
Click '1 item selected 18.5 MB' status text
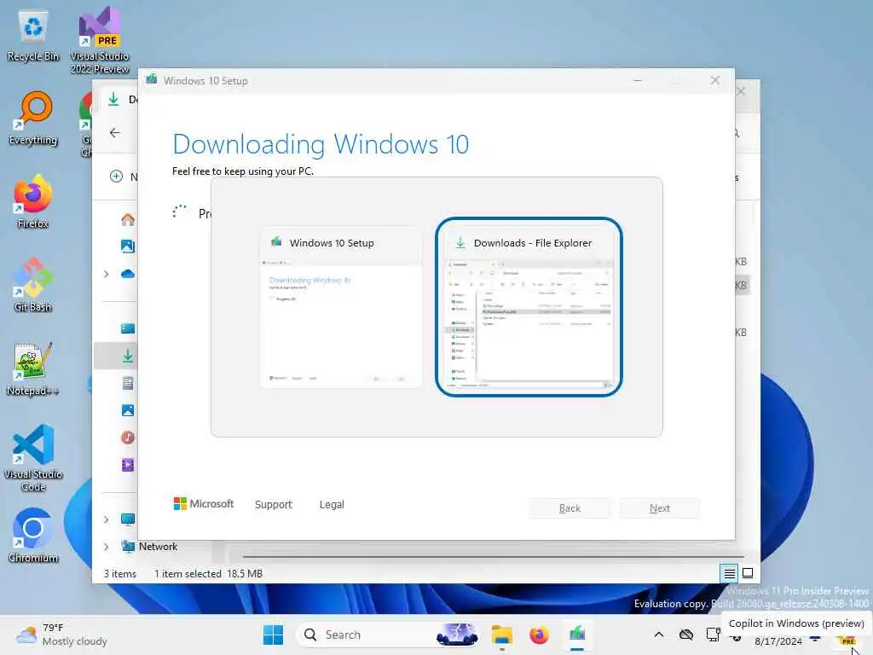pyautogui.click(x=208, y=574)
